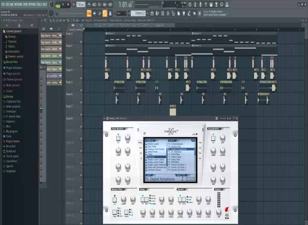Stop playback with the stop button
This screenshot has height=225, width=308.
click(x=68, y=4)
